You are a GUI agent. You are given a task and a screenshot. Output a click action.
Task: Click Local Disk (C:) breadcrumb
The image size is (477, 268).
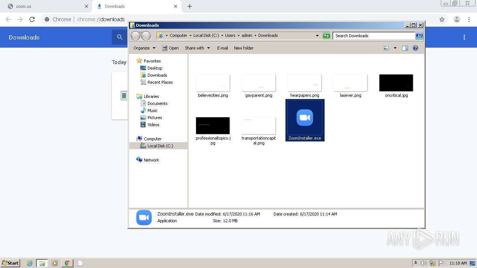coord(206,36)
